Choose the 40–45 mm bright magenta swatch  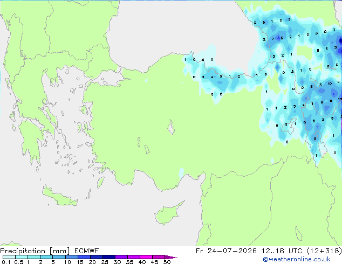[x=146, y=257]
